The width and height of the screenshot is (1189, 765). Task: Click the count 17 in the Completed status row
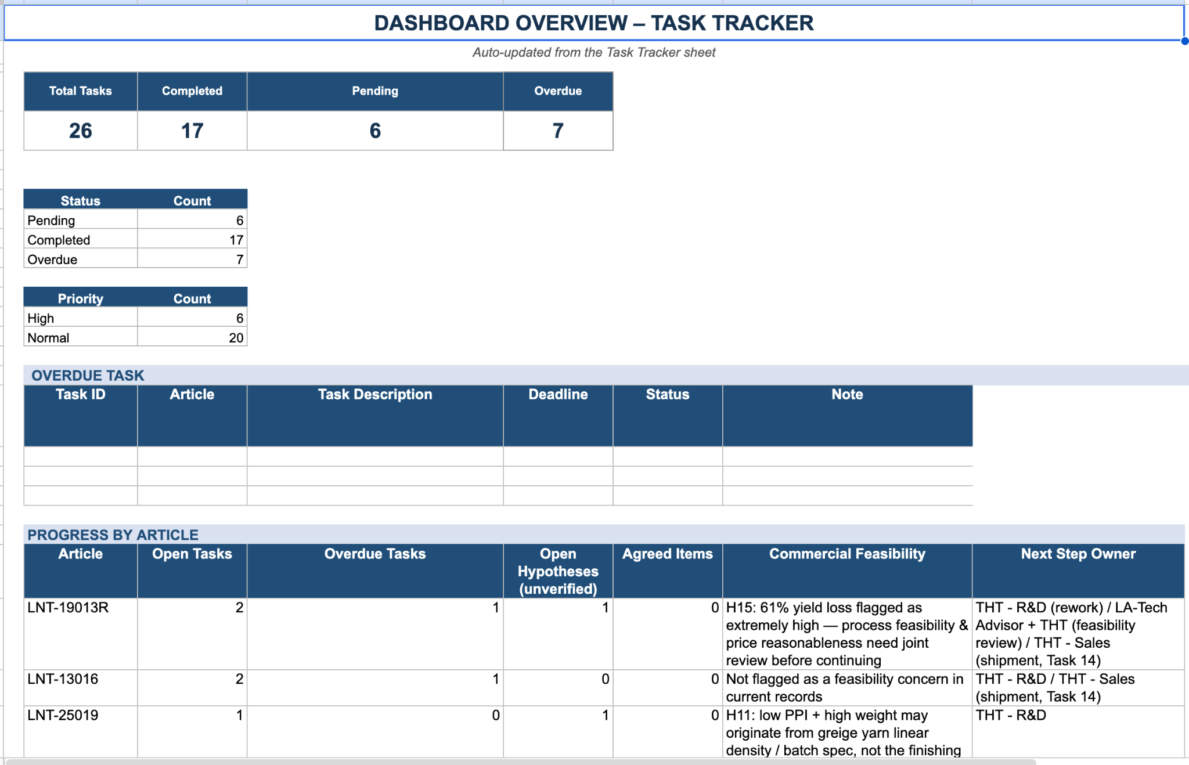click(192, 240)
